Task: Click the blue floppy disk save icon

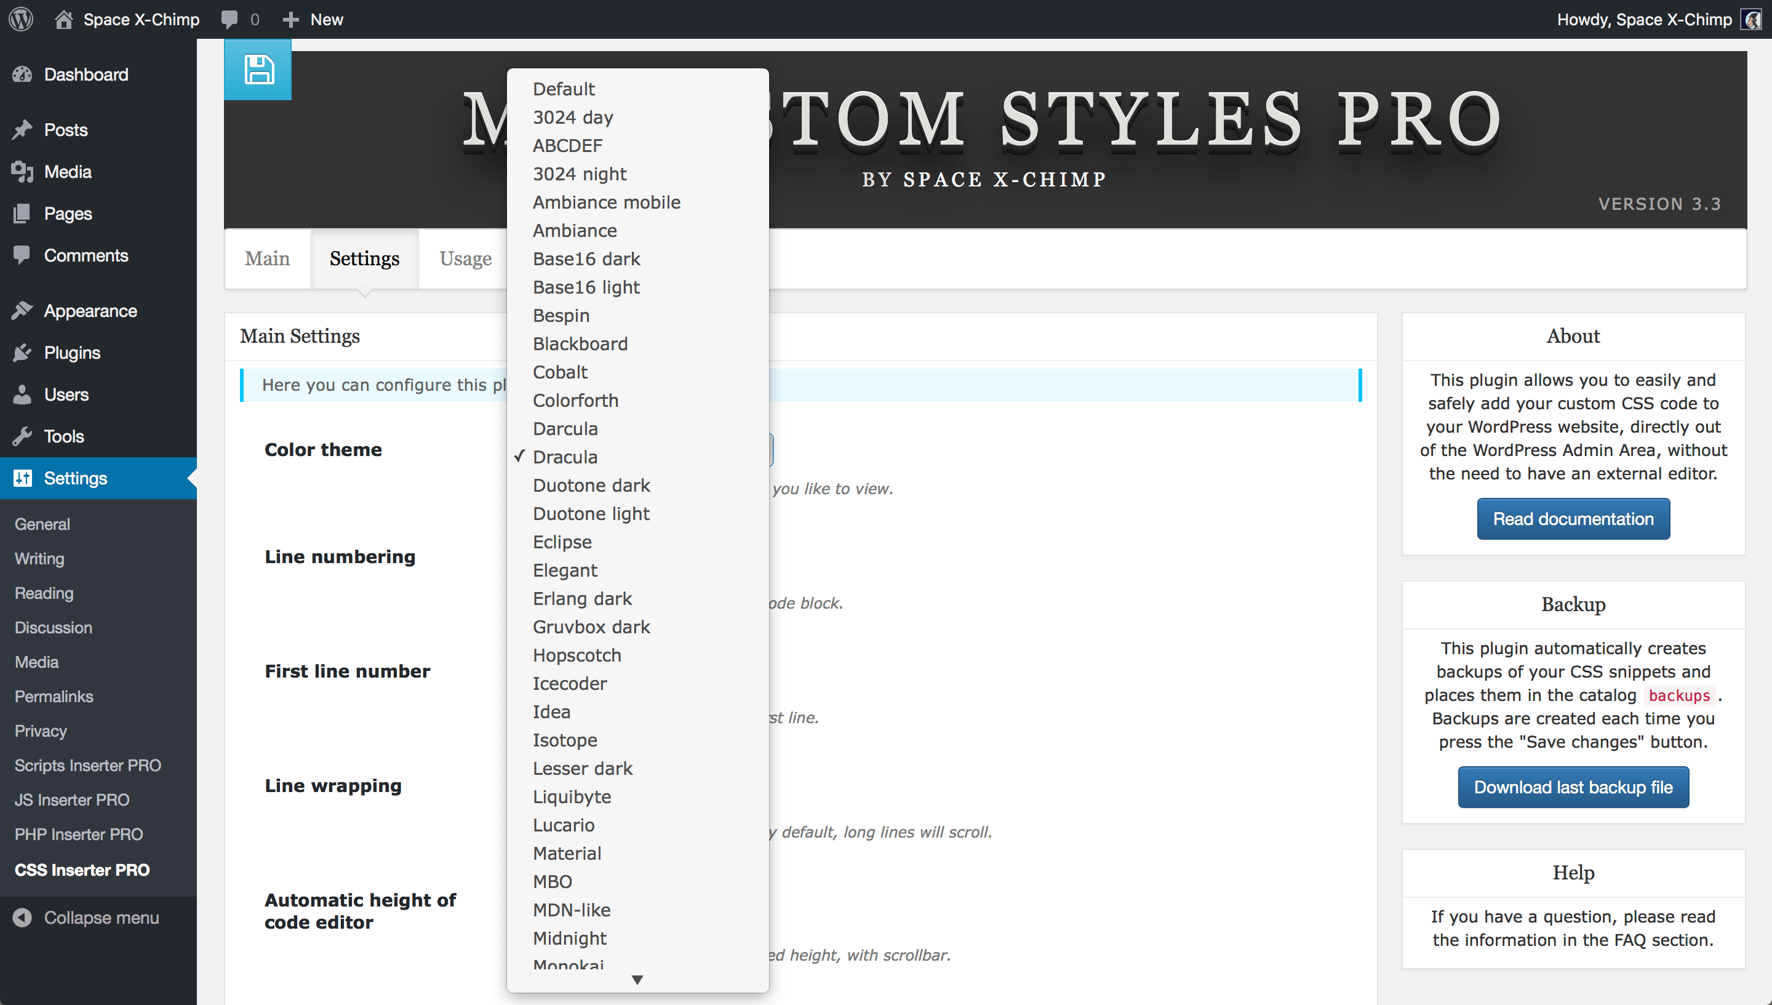Action: click(x=258, y=70)
